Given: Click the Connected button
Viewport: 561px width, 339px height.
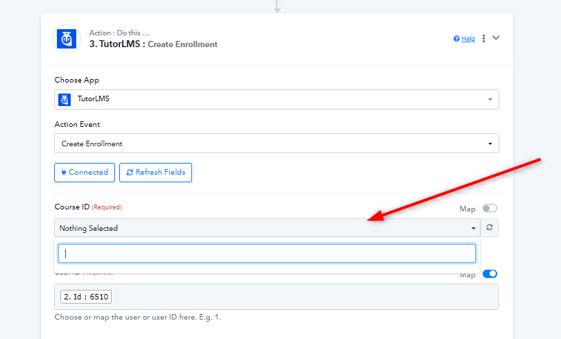Looking at the screenshot, I should tap(85, 173).
